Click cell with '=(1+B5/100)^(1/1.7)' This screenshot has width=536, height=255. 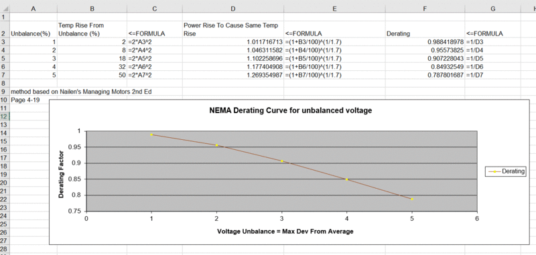tap(334, 58)
